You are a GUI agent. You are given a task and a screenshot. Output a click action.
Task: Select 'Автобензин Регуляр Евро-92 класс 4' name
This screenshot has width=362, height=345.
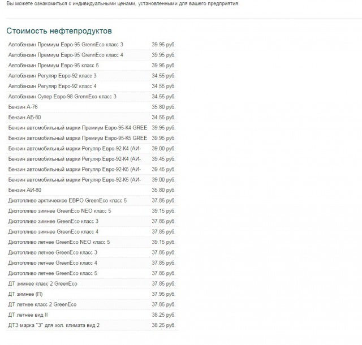53,86
